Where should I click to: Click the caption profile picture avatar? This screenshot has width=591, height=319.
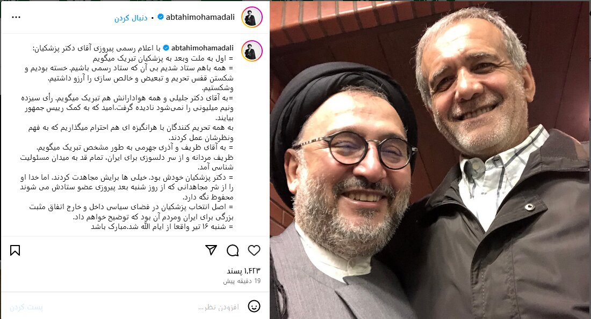pos(252,51)
